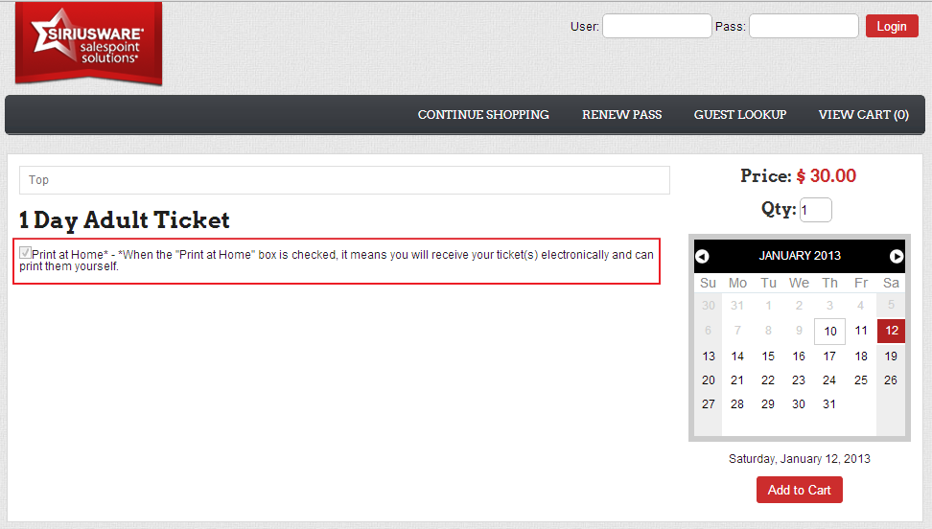
Task: Choose January 15 on the calendar
Action: click(768, 356)
